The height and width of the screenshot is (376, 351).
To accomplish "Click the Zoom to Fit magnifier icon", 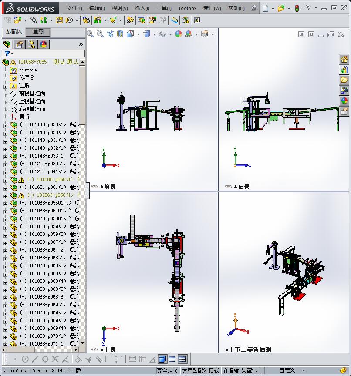I will tap(90, 34).
